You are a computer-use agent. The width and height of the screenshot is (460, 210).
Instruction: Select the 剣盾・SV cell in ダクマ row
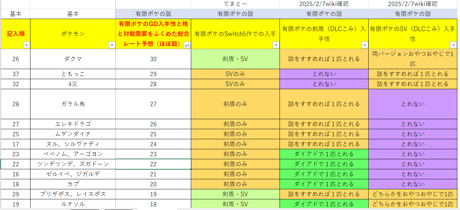(235, 59)
